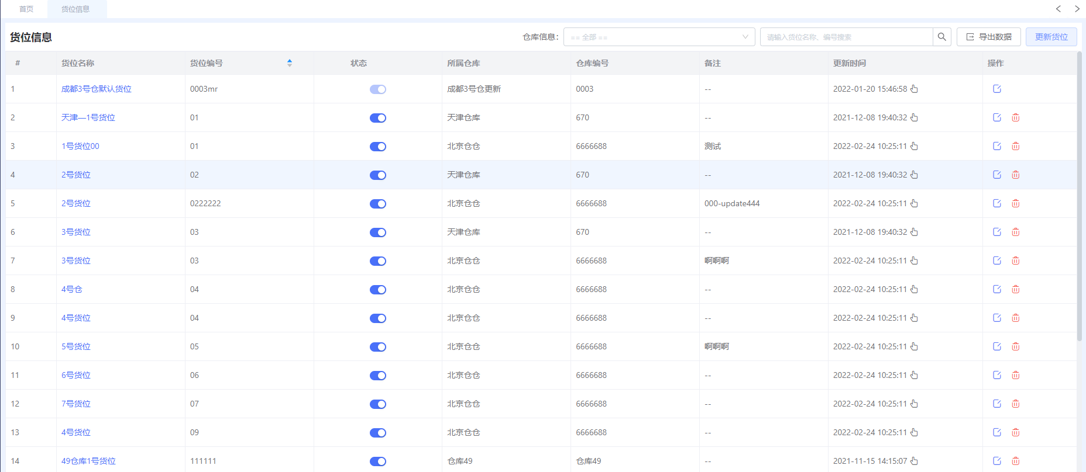Image resolution: width=1086 pixels, height=472 pixels.
Task: Delete row 8 named 4号仓
Action: 1016,289
